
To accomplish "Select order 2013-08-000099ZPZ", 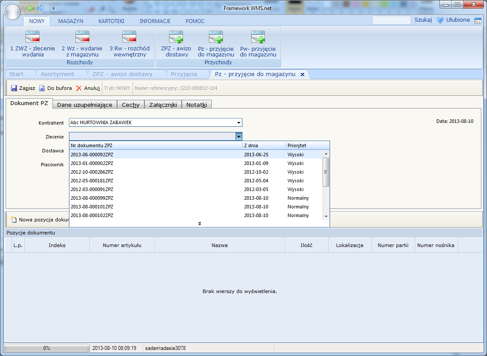I will point(196,198).
